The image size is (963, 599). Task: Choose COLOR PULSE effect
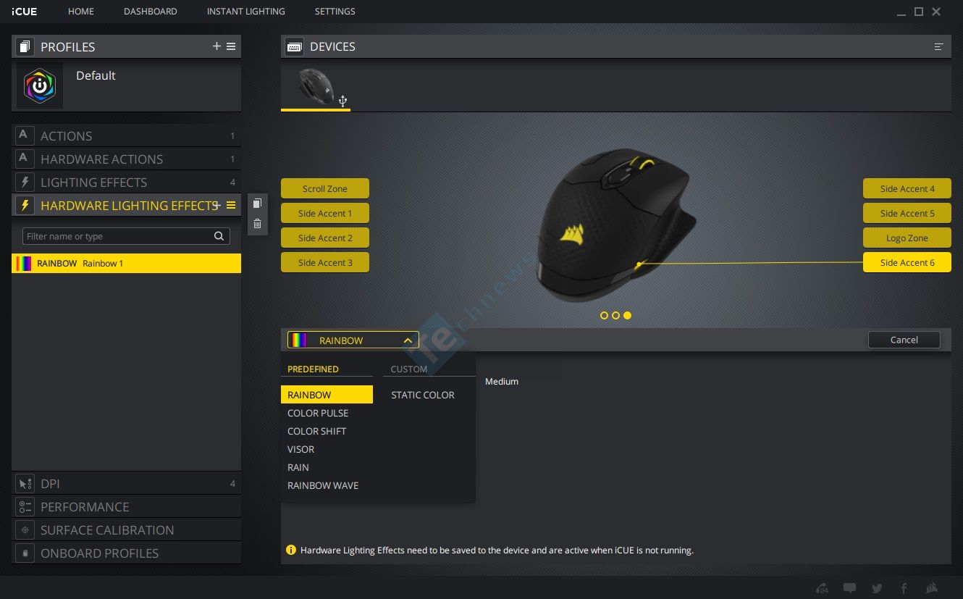coord(318,413)
